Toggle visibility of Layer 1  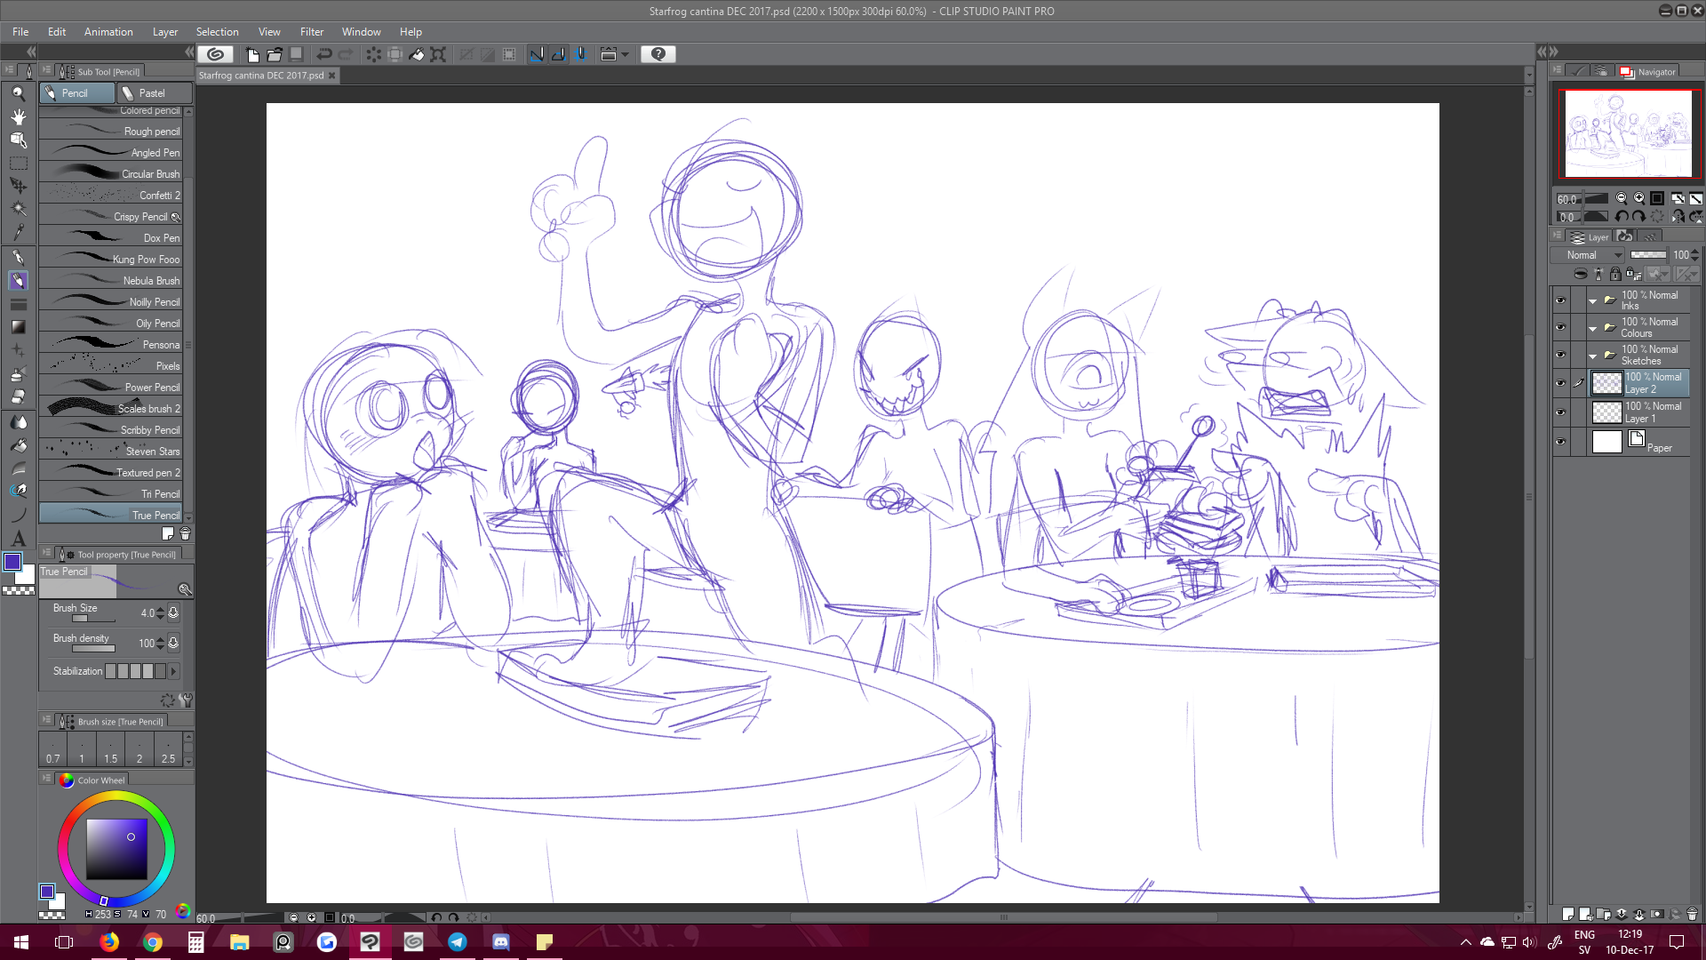[1560, 412]
